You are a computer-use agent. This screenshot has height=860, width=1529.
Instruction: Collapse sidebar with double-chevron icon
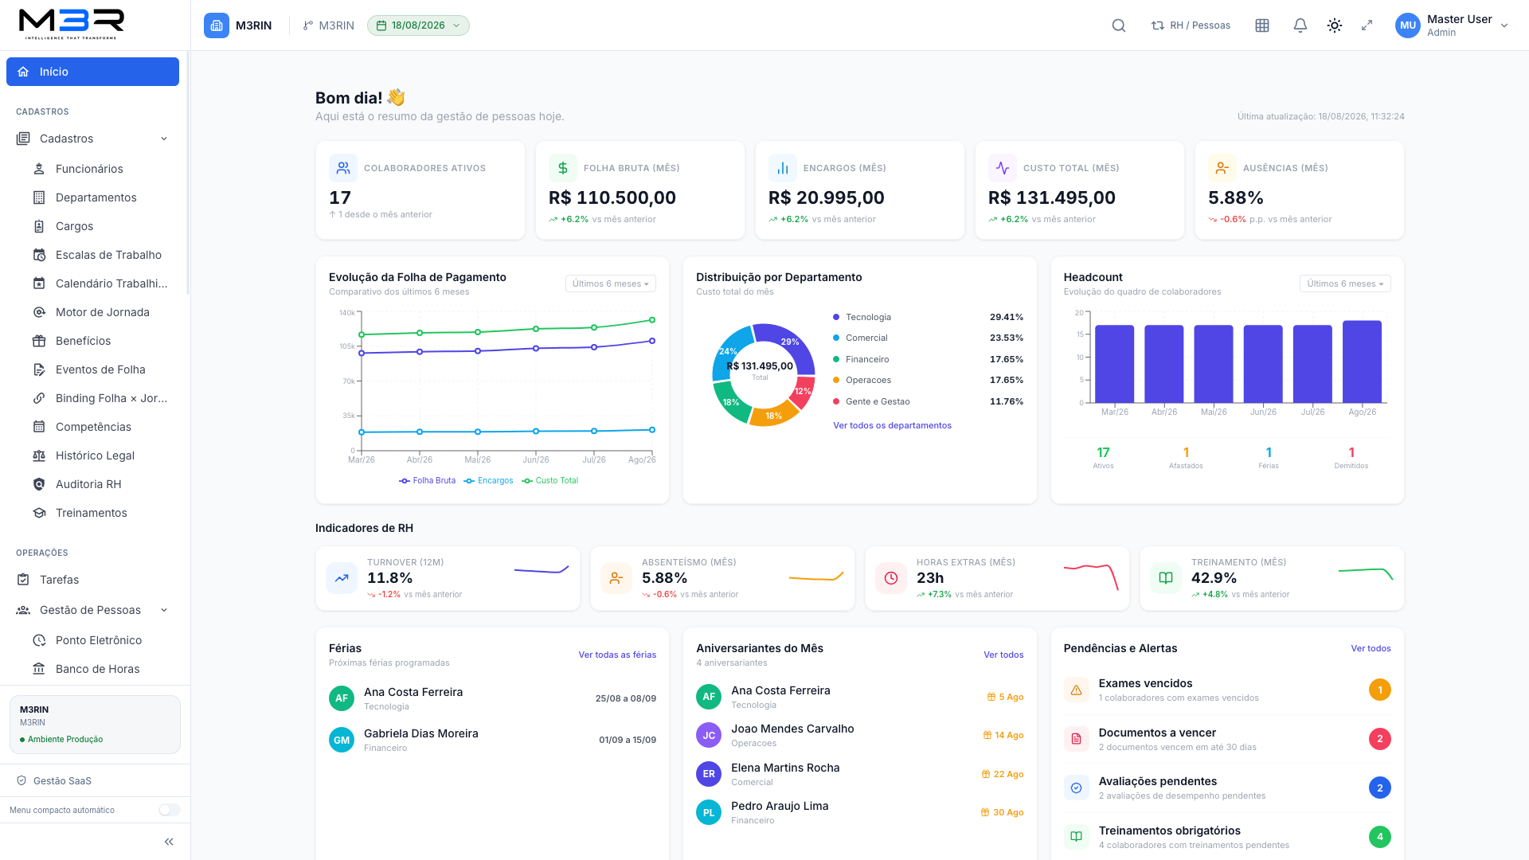pos(169,842)
